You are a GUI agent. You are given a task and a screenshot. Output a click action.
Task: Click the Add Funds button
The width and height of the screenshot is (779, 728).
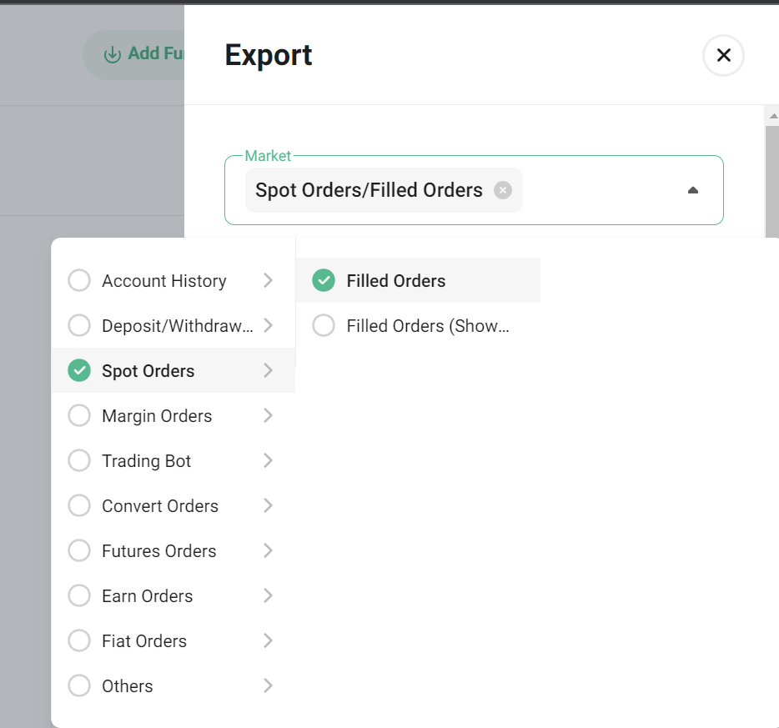[133, 54]
